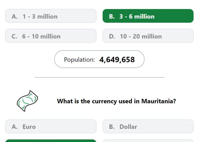Click letter "C." beside 6 - 10 million
Screen dimensions: 199x142
15,37
